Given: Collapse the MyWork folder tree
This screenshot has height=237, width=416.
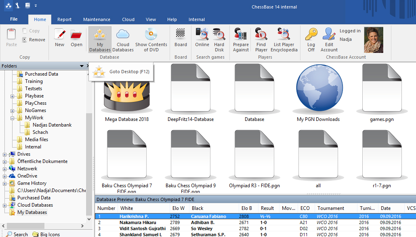Looking at the screenshot, I should tap(13, 118).
